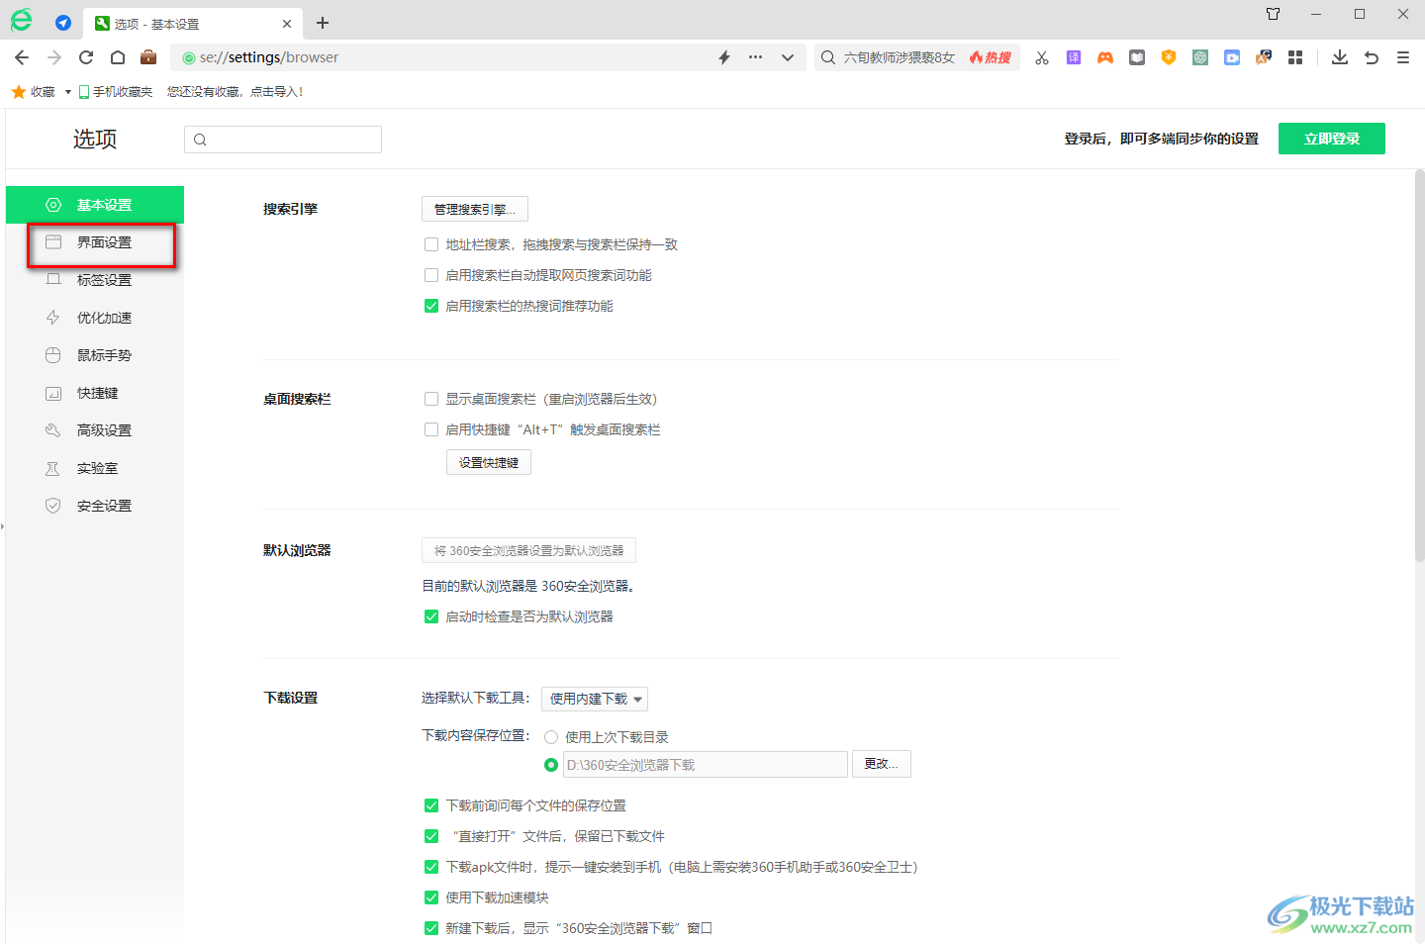The width and height of the screenshot is (1425, 944).
Task: Click the 立即登录 button
Action: pyautogui.click(x=1332, y=139)
